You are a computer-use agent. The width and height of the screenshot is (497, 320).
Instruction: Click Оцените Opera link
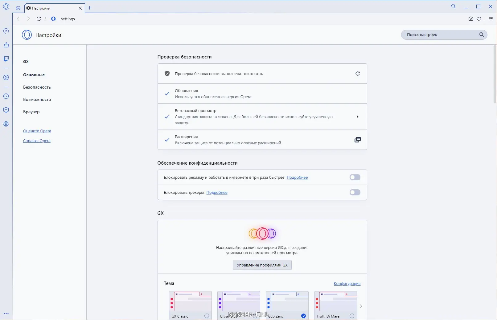click(37, 131)
